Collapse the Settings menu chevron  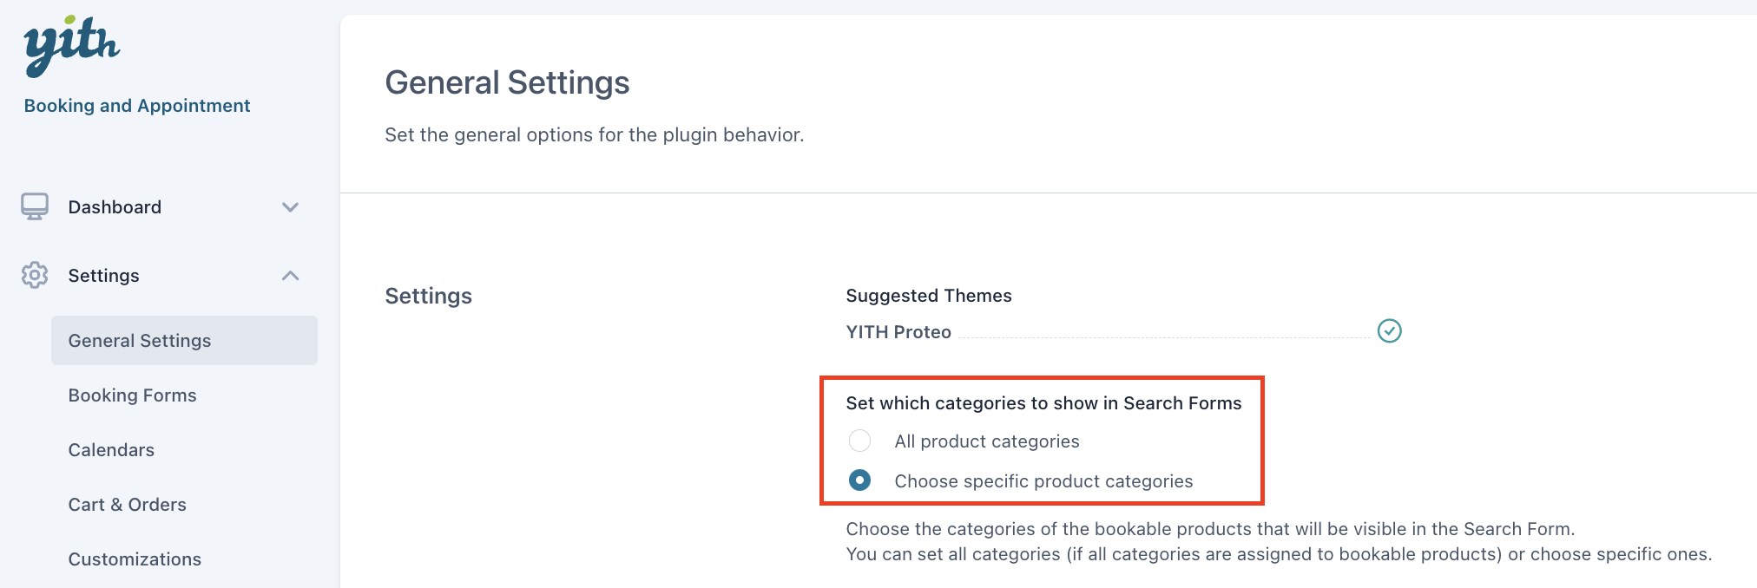pyautogui.click(x=290, y=276)
